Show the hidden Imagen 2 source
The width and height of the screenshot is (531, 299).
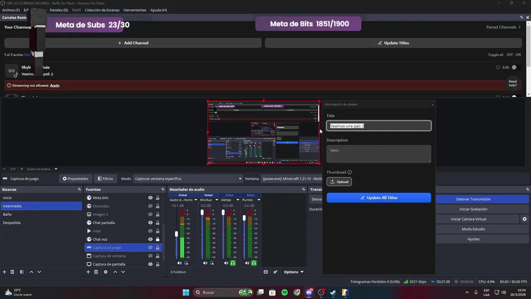click(x=151, y=214)
